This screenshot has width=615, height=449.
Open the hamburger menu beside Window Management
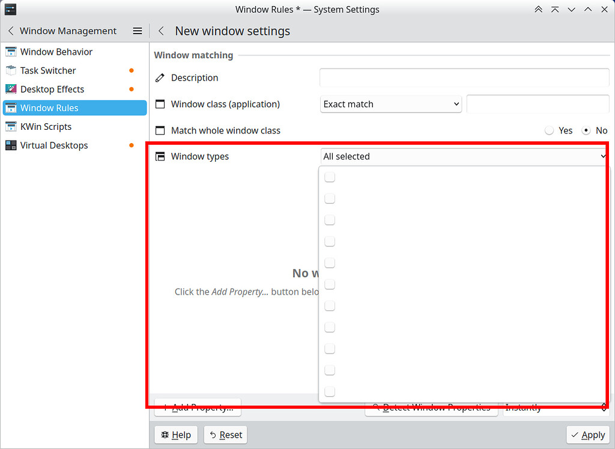(138, 31)
